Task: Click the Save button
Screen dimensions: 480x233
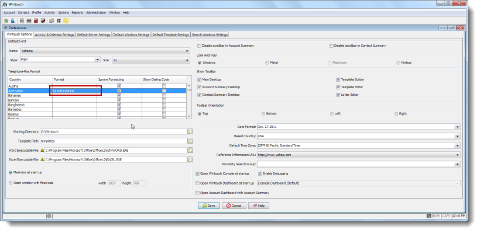Action: pos(209,206)
